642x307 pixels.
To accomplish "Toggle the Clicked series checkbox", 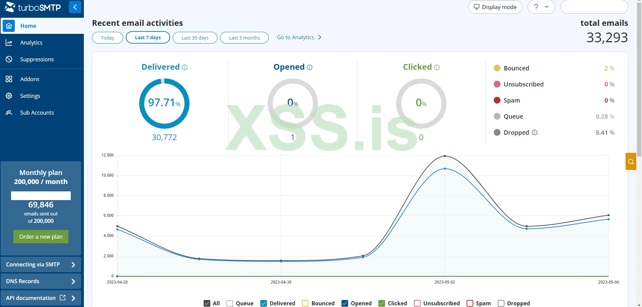I will [x=382, y=303].
